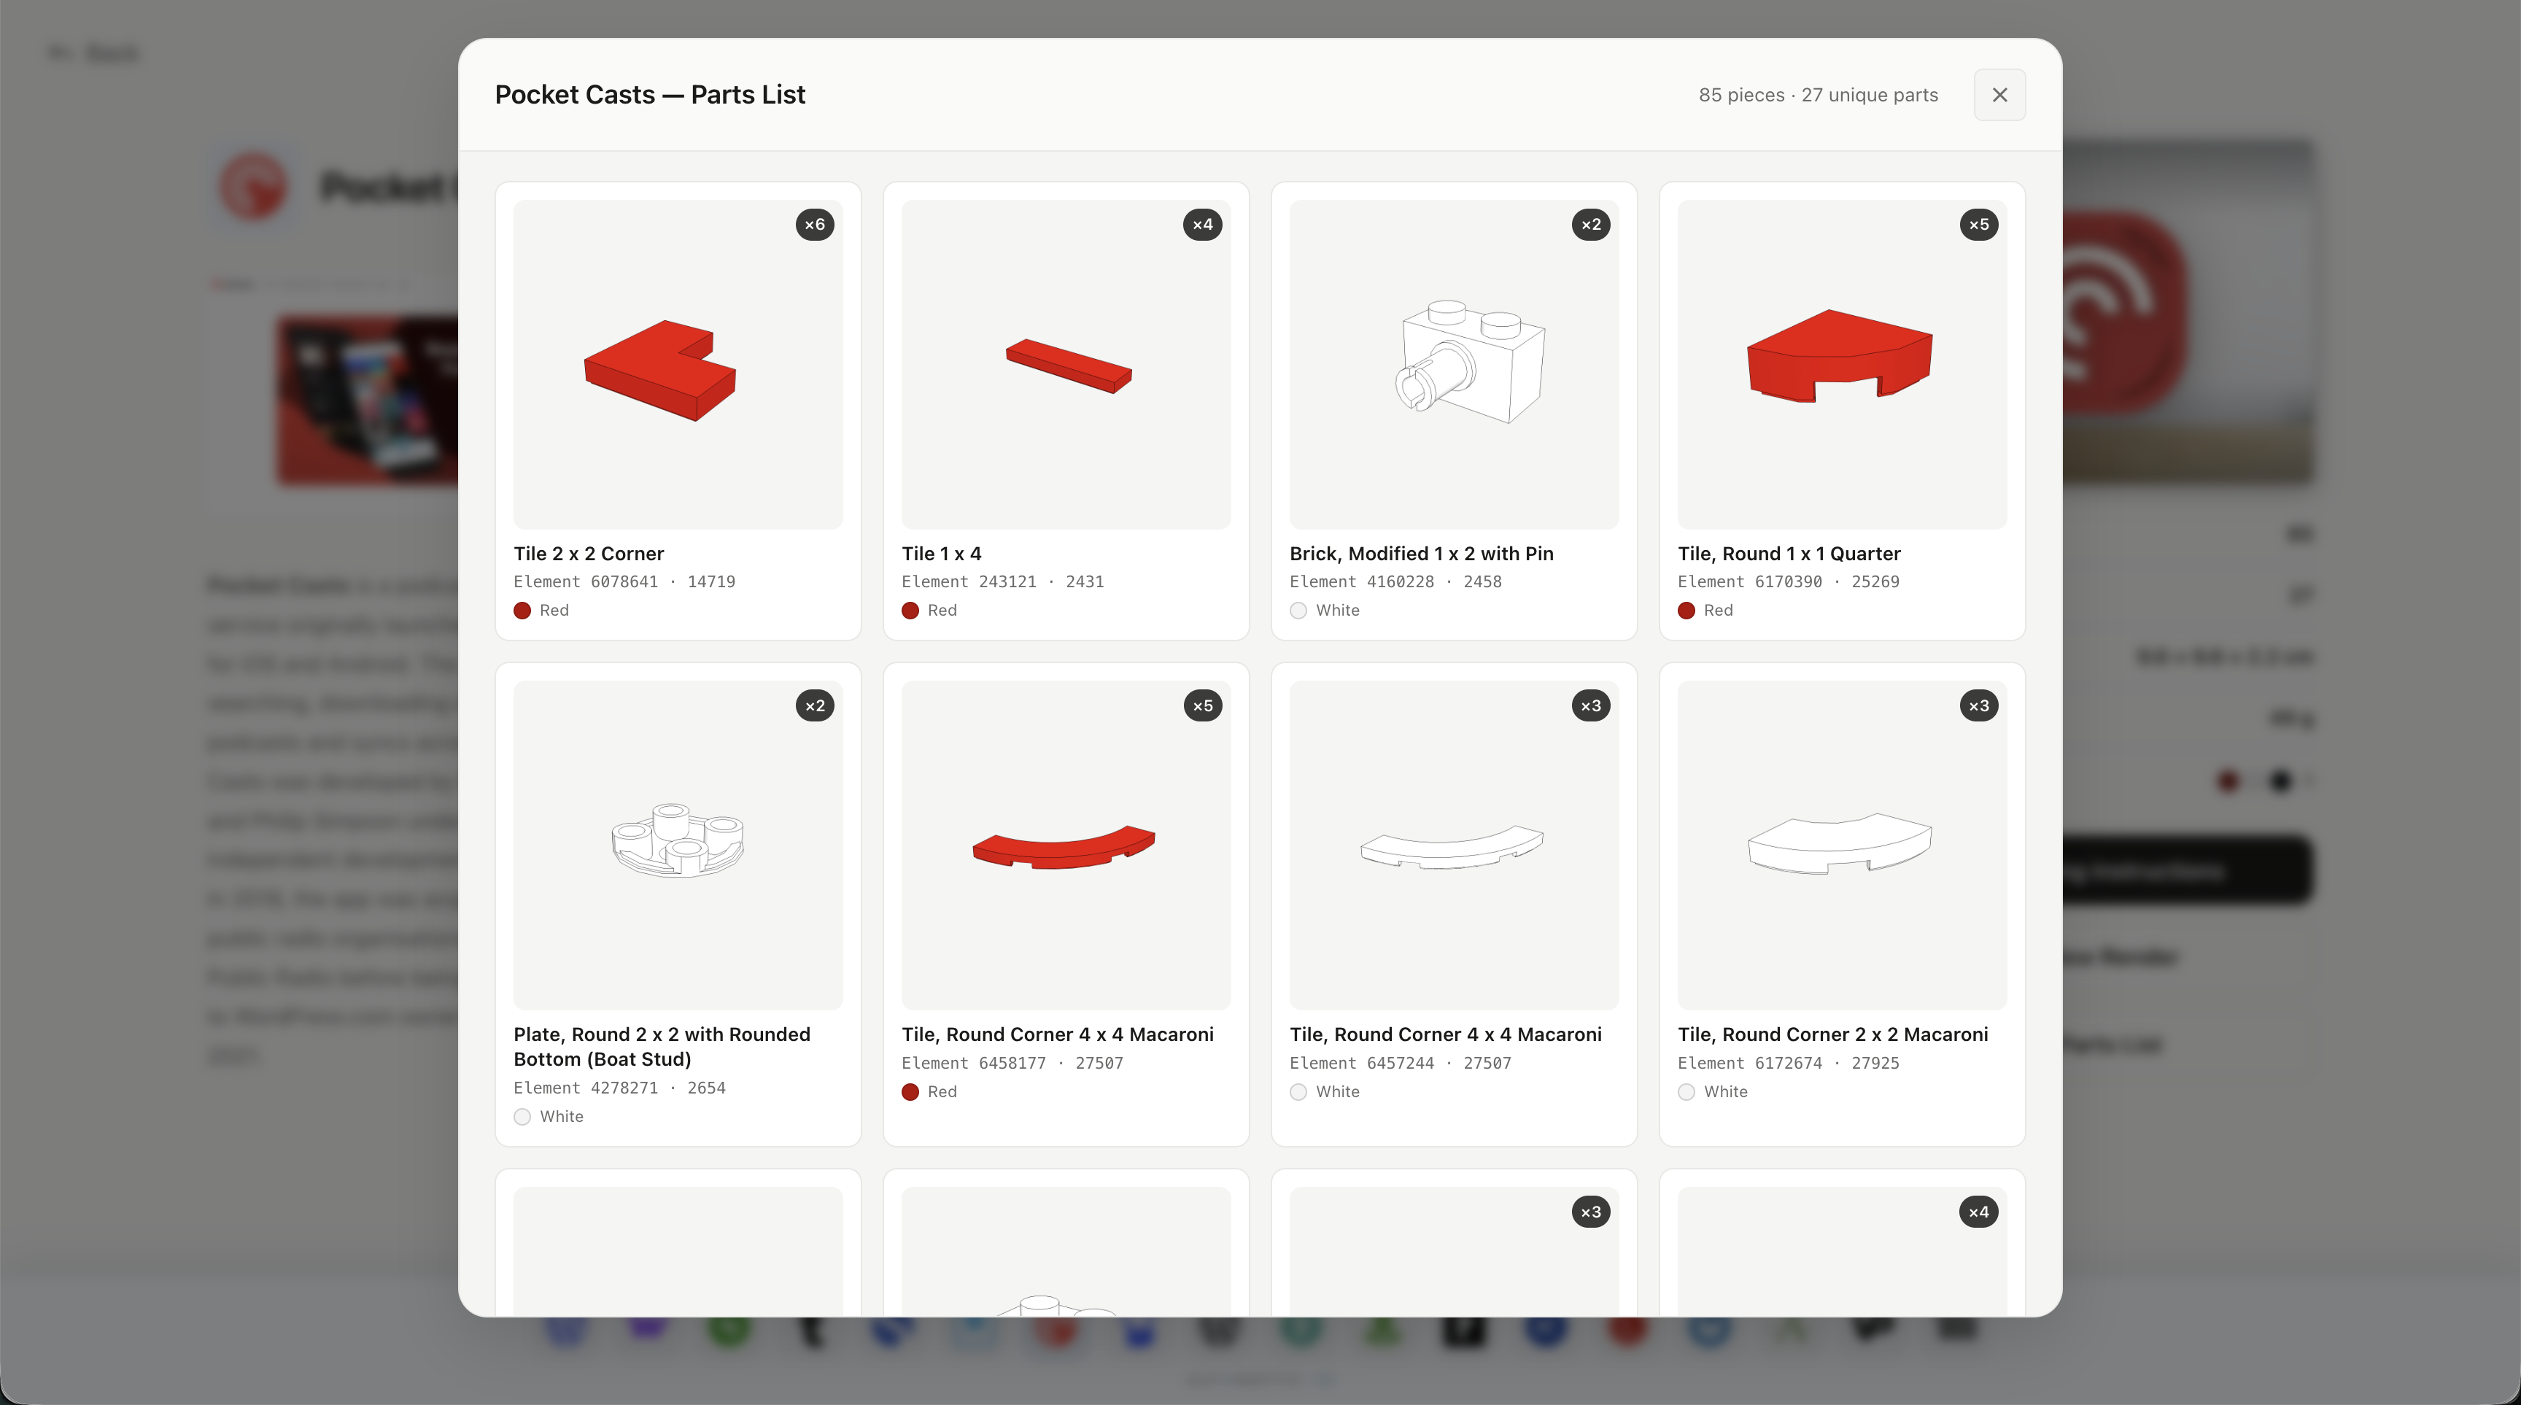Click the Back link on the page behind

[x=95, y=53]
